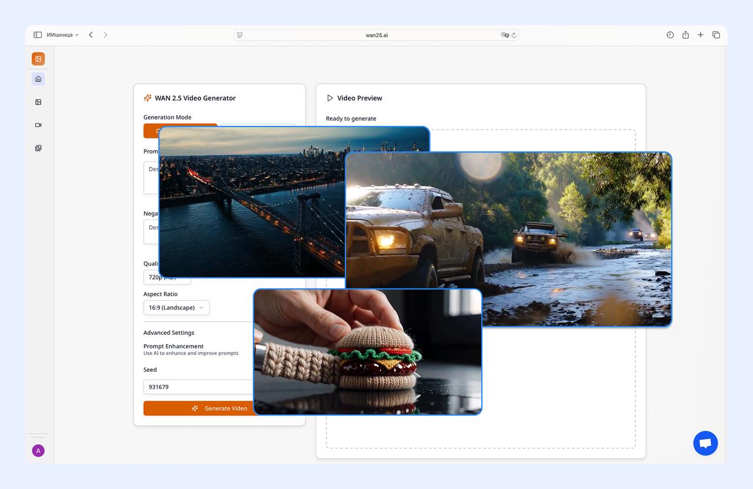The height and width of the screenshot is (489, 753).
Task: Open the knitted burger thumbnail
Action: pyautogui.click(x=368, y=352)
